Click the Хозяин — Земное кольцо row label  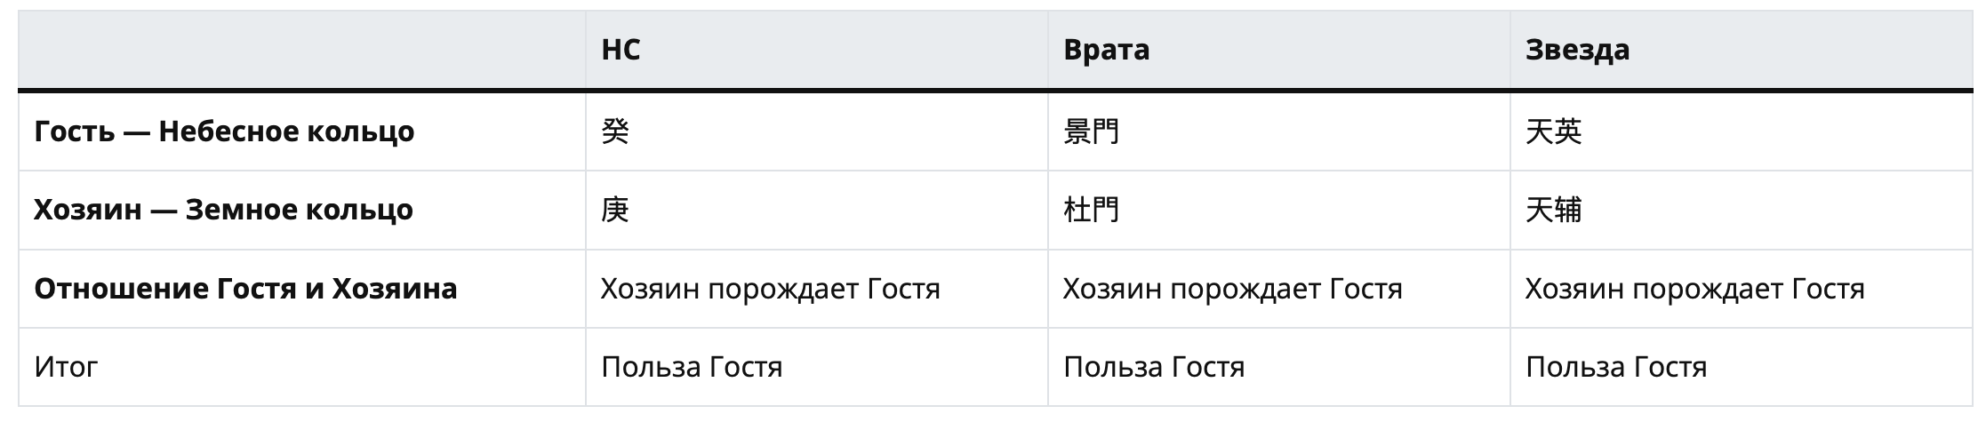point(223,210)
